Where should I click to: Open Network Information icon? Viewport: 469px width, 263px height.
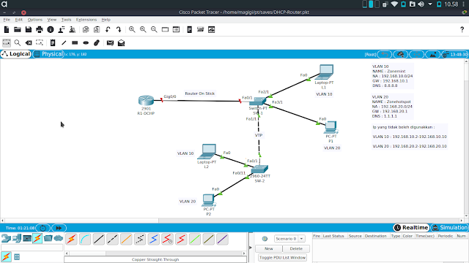click(x=51, y=29)
